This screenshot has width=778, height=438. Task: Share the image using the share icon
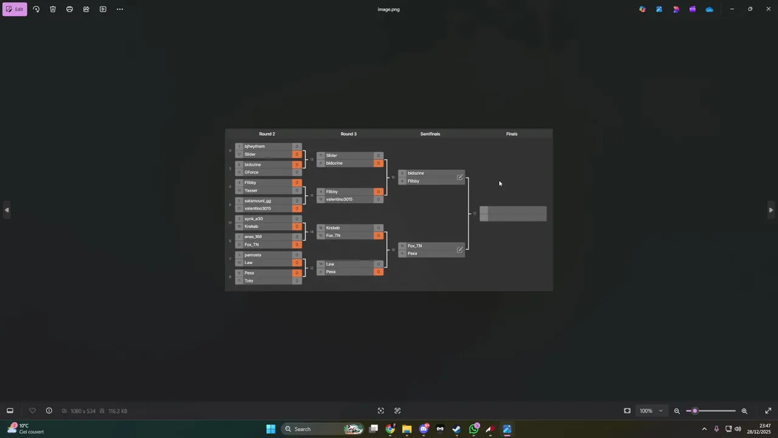click(86, 9)
